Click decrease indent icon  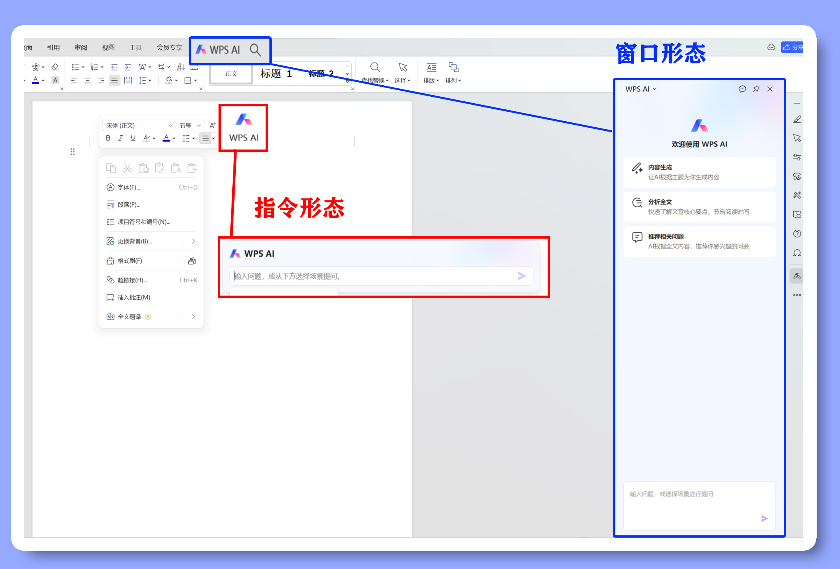pos(114,67)
